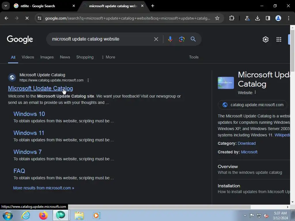Open a new browser tab
The width and height of the screenshot is (295, 221).
pyautogui.click(x=153, y=6)
